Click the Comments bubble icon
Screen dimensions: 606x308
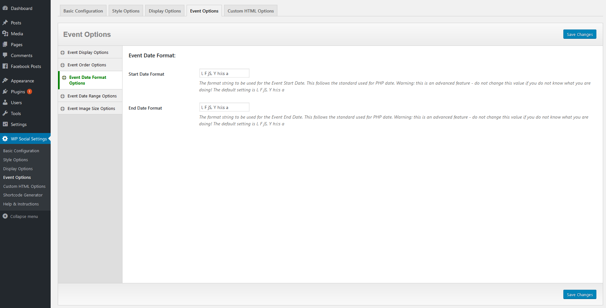point(5,55)
